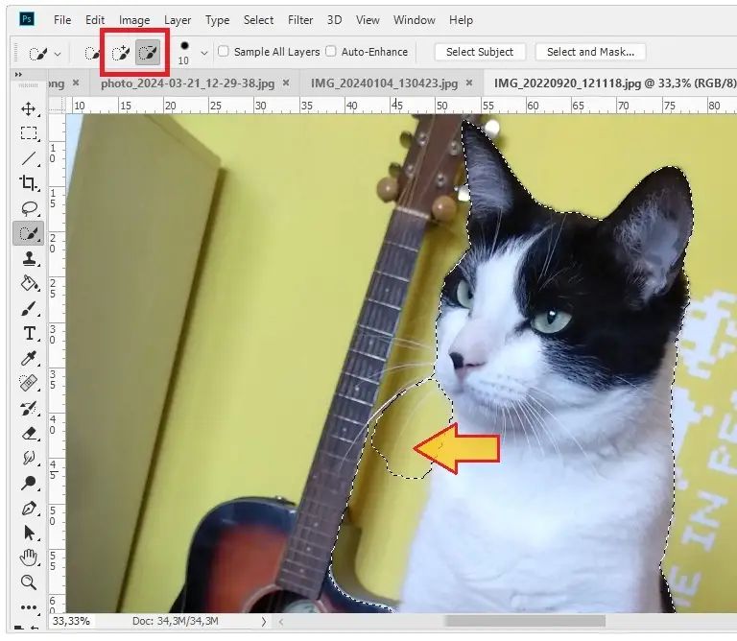Open the Filter menu
This screenshot has width=737, height=641.
(300, 20)
